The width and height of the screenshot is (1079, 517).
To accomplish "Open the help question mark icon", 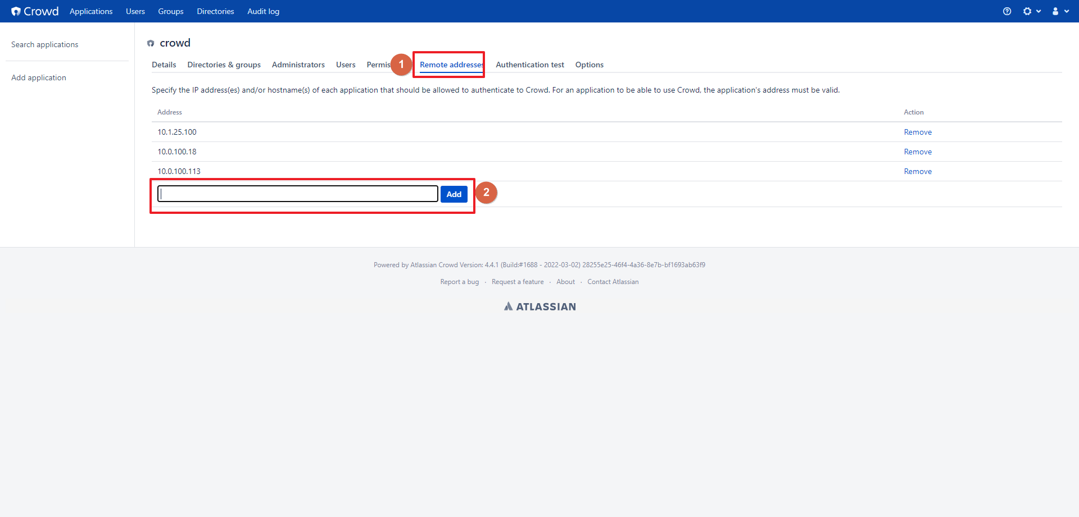I will (1007, 11).
